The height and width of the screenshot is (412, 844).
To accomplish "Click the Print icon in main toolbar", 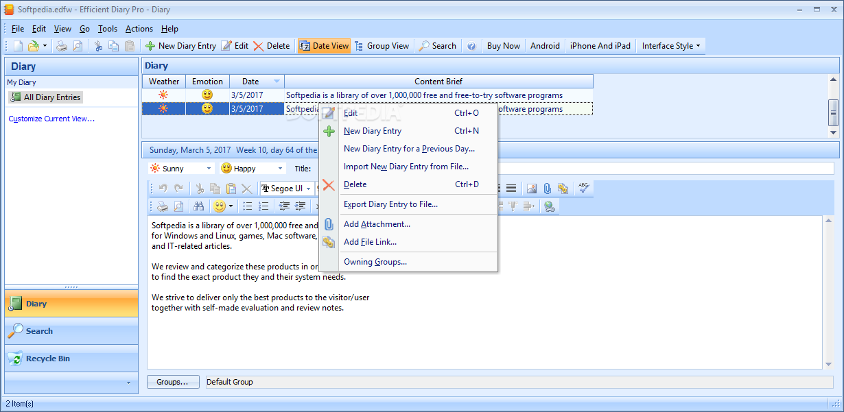I will pyautogui.click(x=62, y=46).
